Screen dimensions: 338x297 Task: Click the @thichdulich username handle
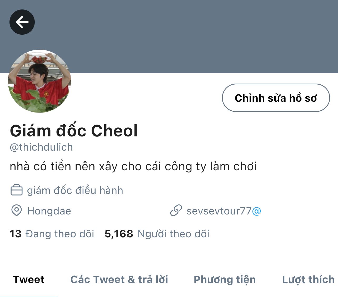(41, 147)
